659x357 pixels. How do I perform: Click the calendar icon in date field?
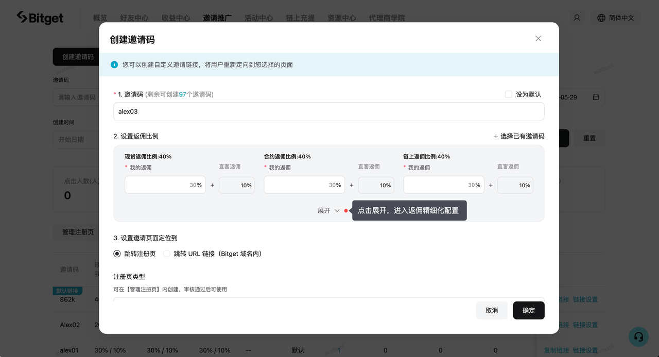pyautogui.click(x=596, y=97)
